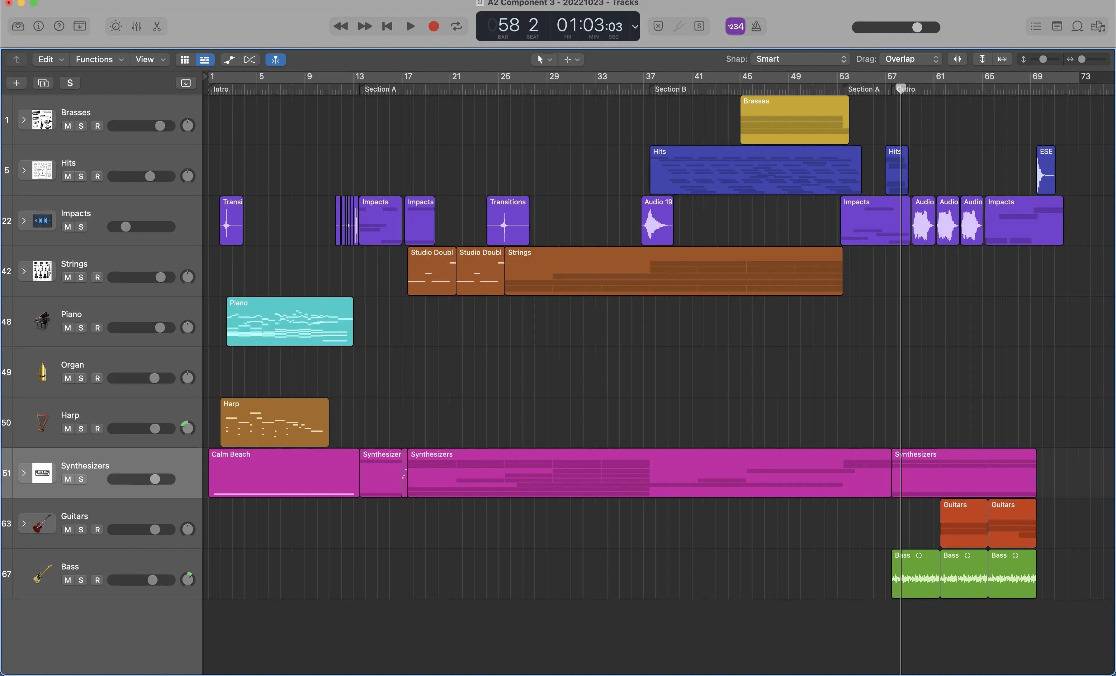Open the Drag Overlap dropdown
1116x676 pixels.
[911, 59]
